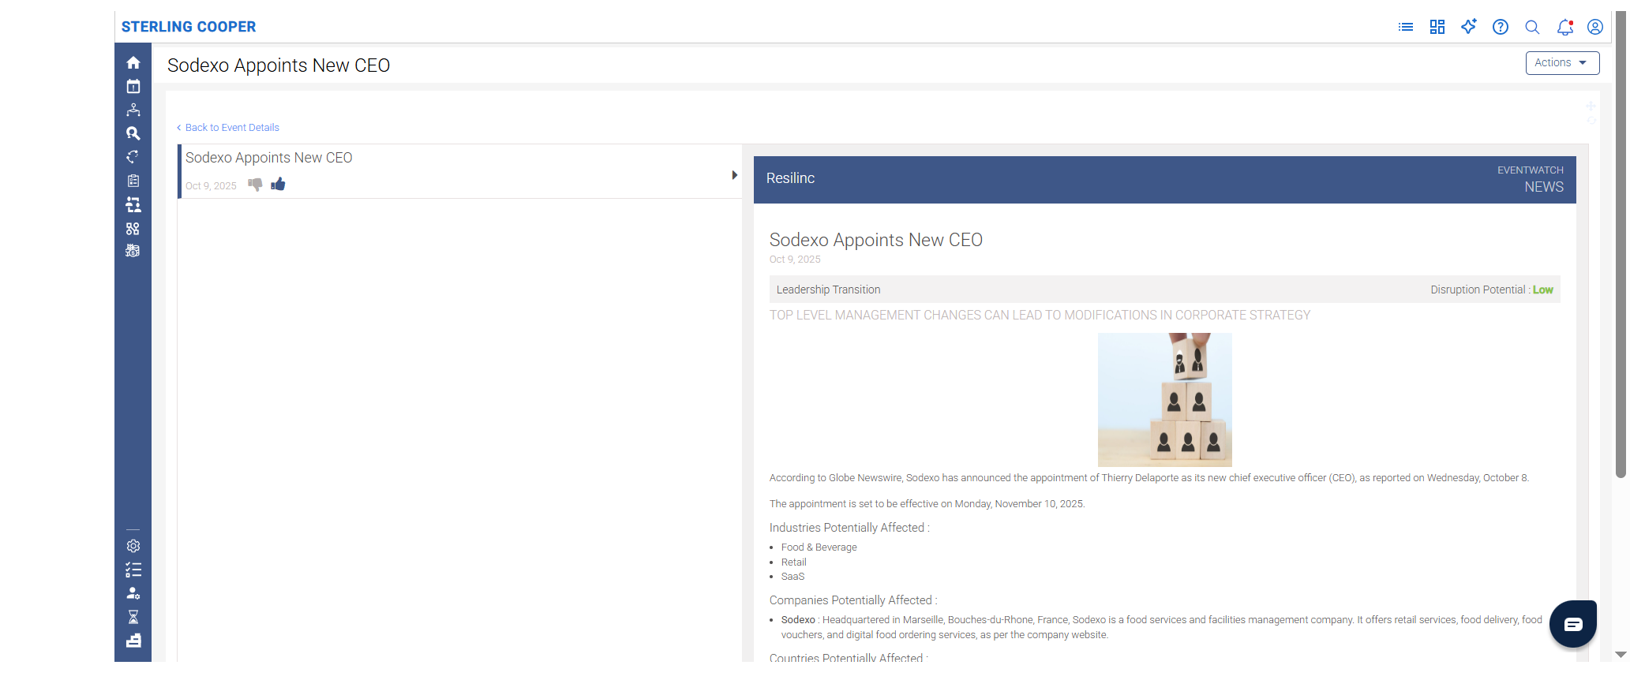Click the article's leadership blocks image
1630x680 pixels.
(1165, 400)
